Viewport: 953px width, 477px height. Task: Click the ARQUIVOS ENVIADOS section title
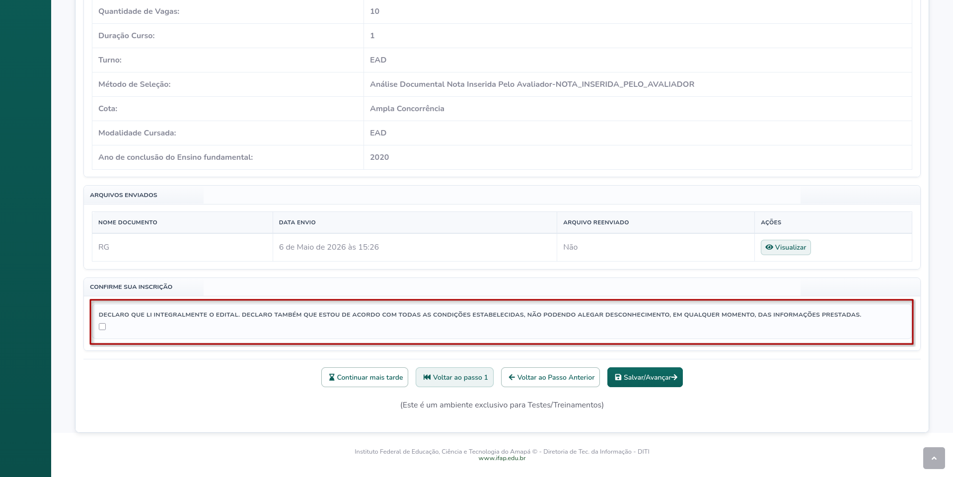point(123,195)
